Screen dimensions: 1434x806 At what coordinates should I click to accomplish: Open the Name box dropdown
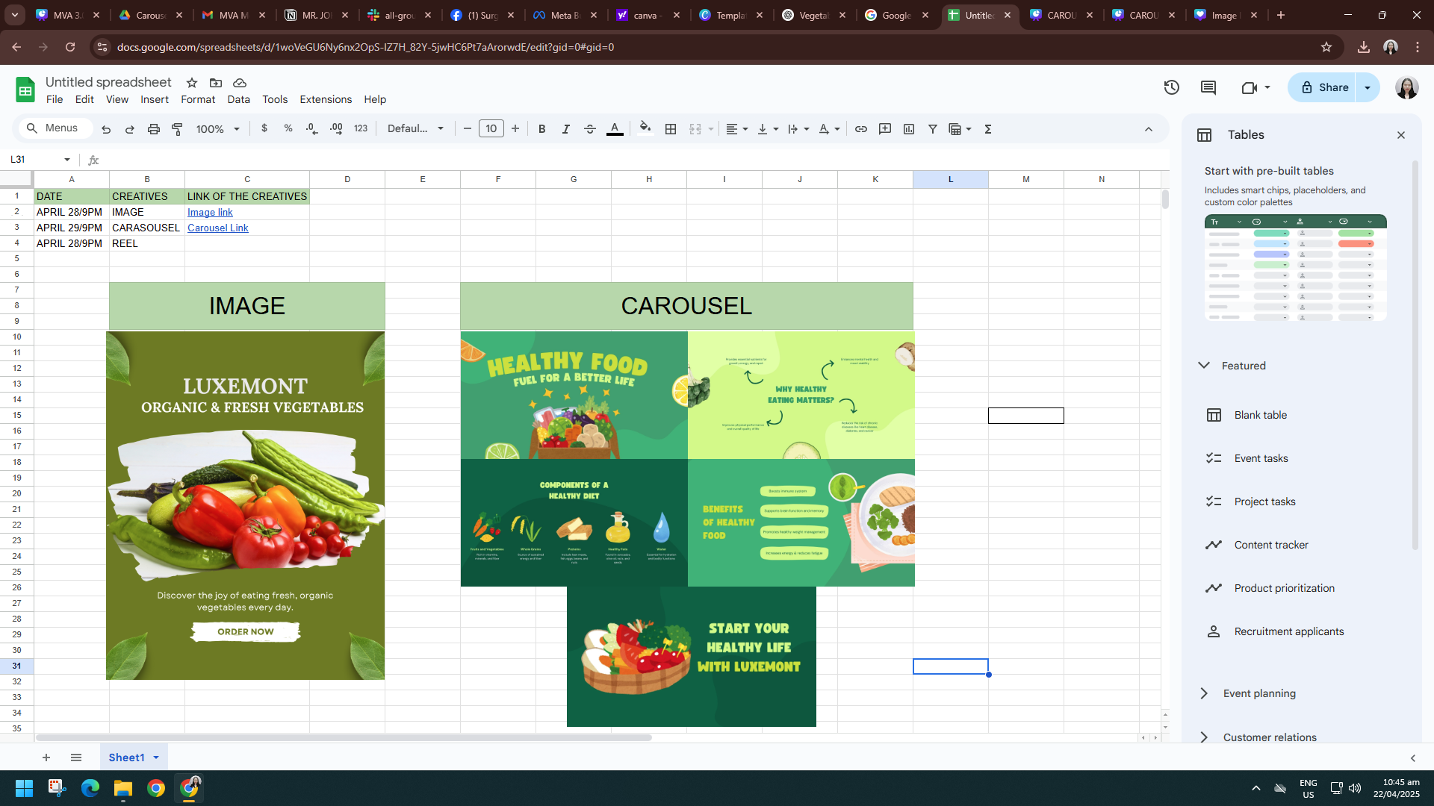tap(67, 160)
